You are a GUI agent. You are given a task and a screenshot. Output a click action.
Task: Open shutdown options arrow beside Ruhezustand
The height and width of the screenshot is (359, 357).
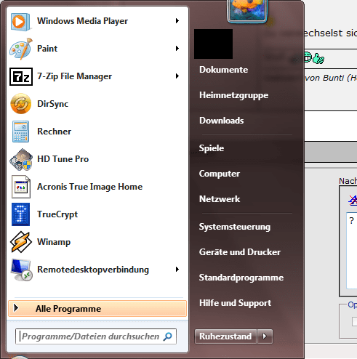(x=265, y=336)
